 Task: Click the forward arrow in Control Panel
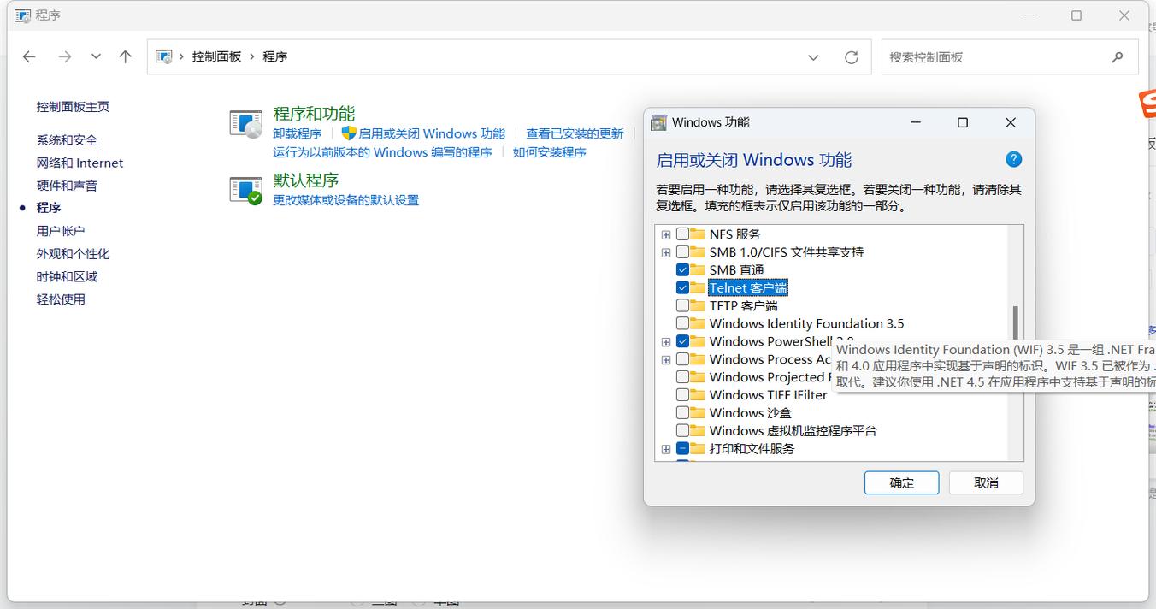click(x=65, y=56)
